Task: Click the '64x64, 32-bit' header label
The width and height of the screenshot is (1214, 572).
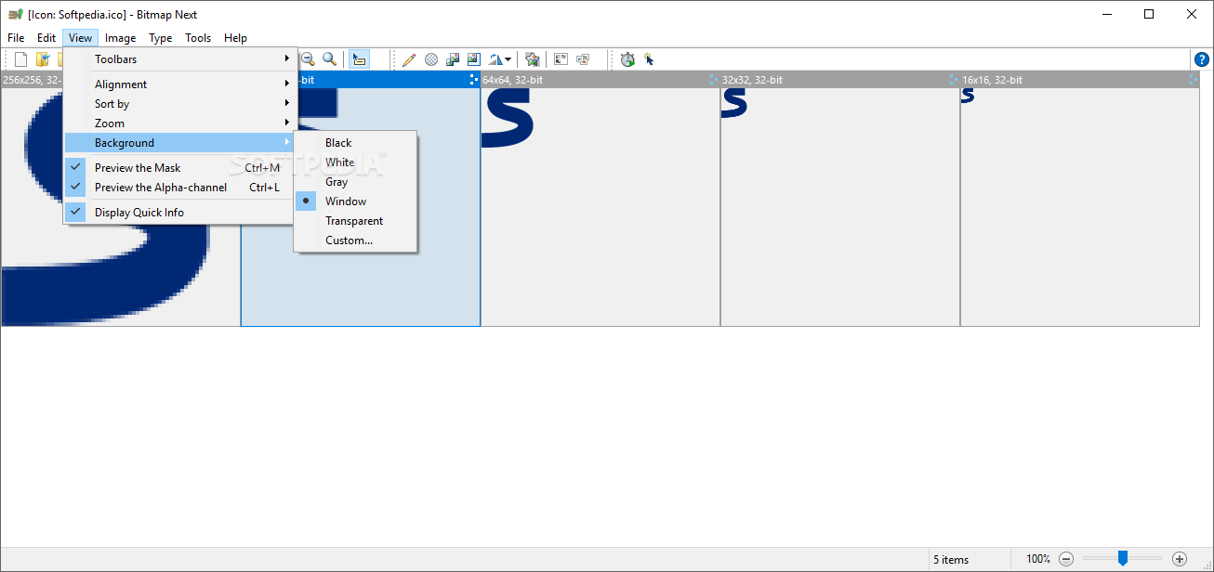Action: tap(513, 80)
